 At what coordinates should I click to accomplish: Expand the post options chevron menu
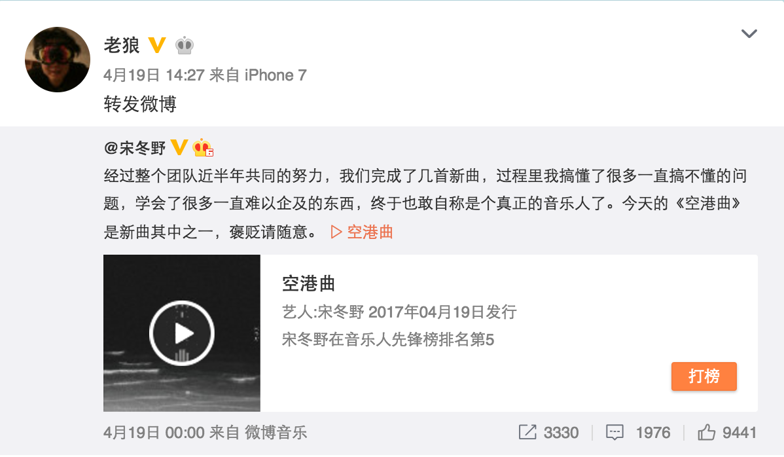click(x=749, y=33)
